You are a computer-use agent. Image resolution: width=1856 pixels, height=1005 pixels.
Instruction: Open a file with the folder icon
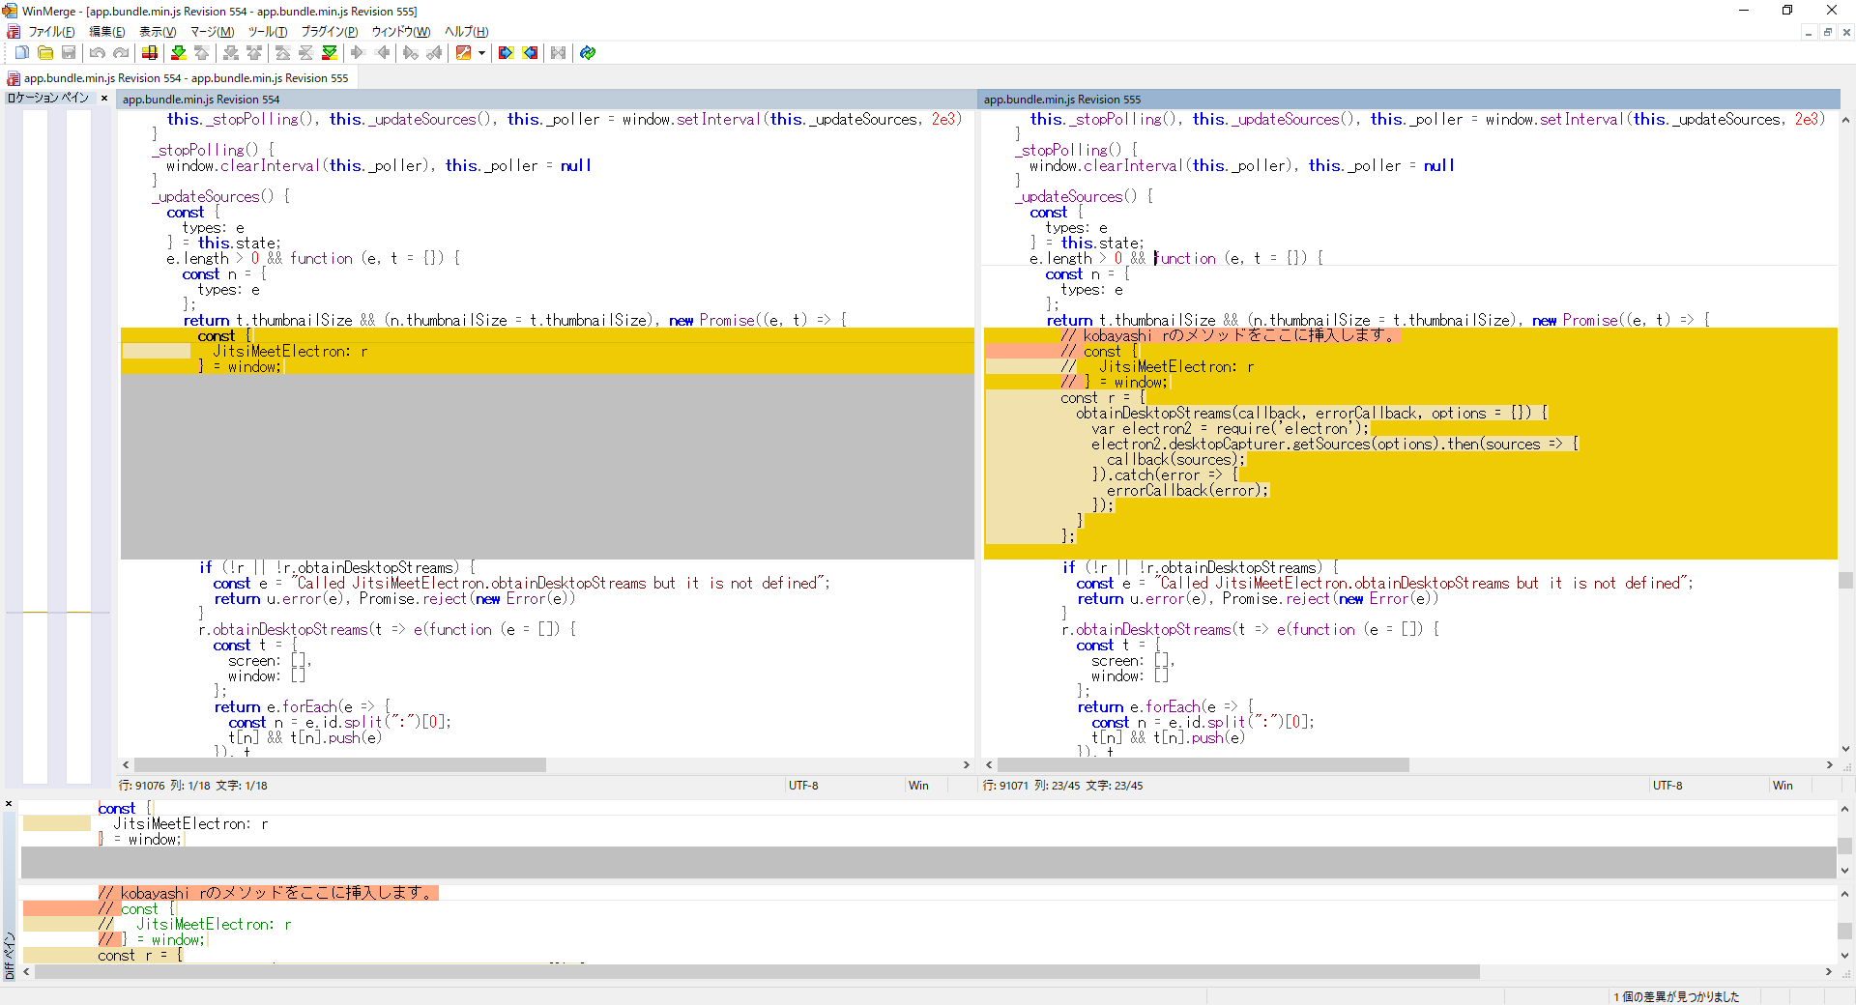[x=45, y=53]
